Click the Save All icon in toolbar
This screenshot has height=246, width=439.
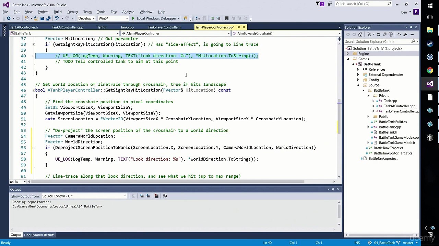coord(48,18)
